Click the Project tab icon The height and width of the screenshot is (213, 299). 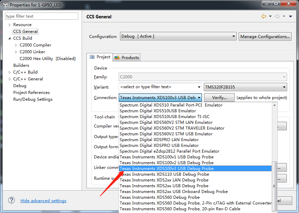point(92,57)
